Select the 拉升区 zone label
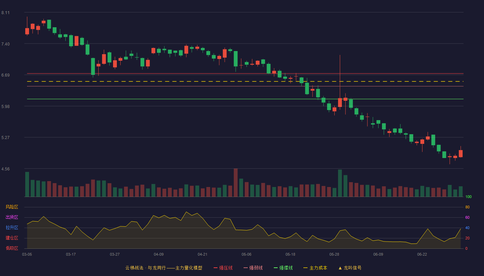 coord(12,228)
